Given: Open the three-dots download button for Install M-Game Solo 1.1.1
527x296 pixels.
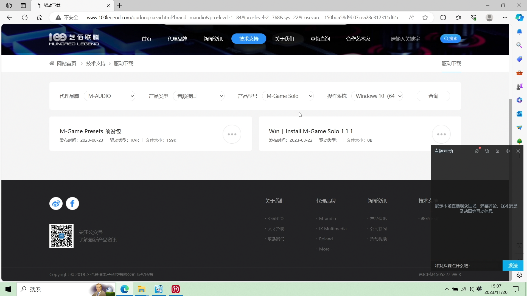Looking at the screenshot, I should click(x=441, y=134).
